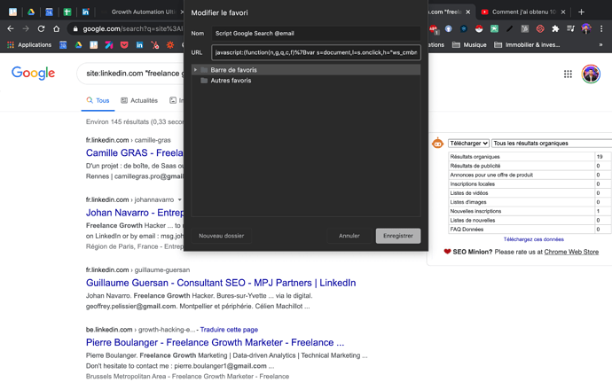The image size is (612, 382).
Task: Open the browser home page icon
Action: 57,28
